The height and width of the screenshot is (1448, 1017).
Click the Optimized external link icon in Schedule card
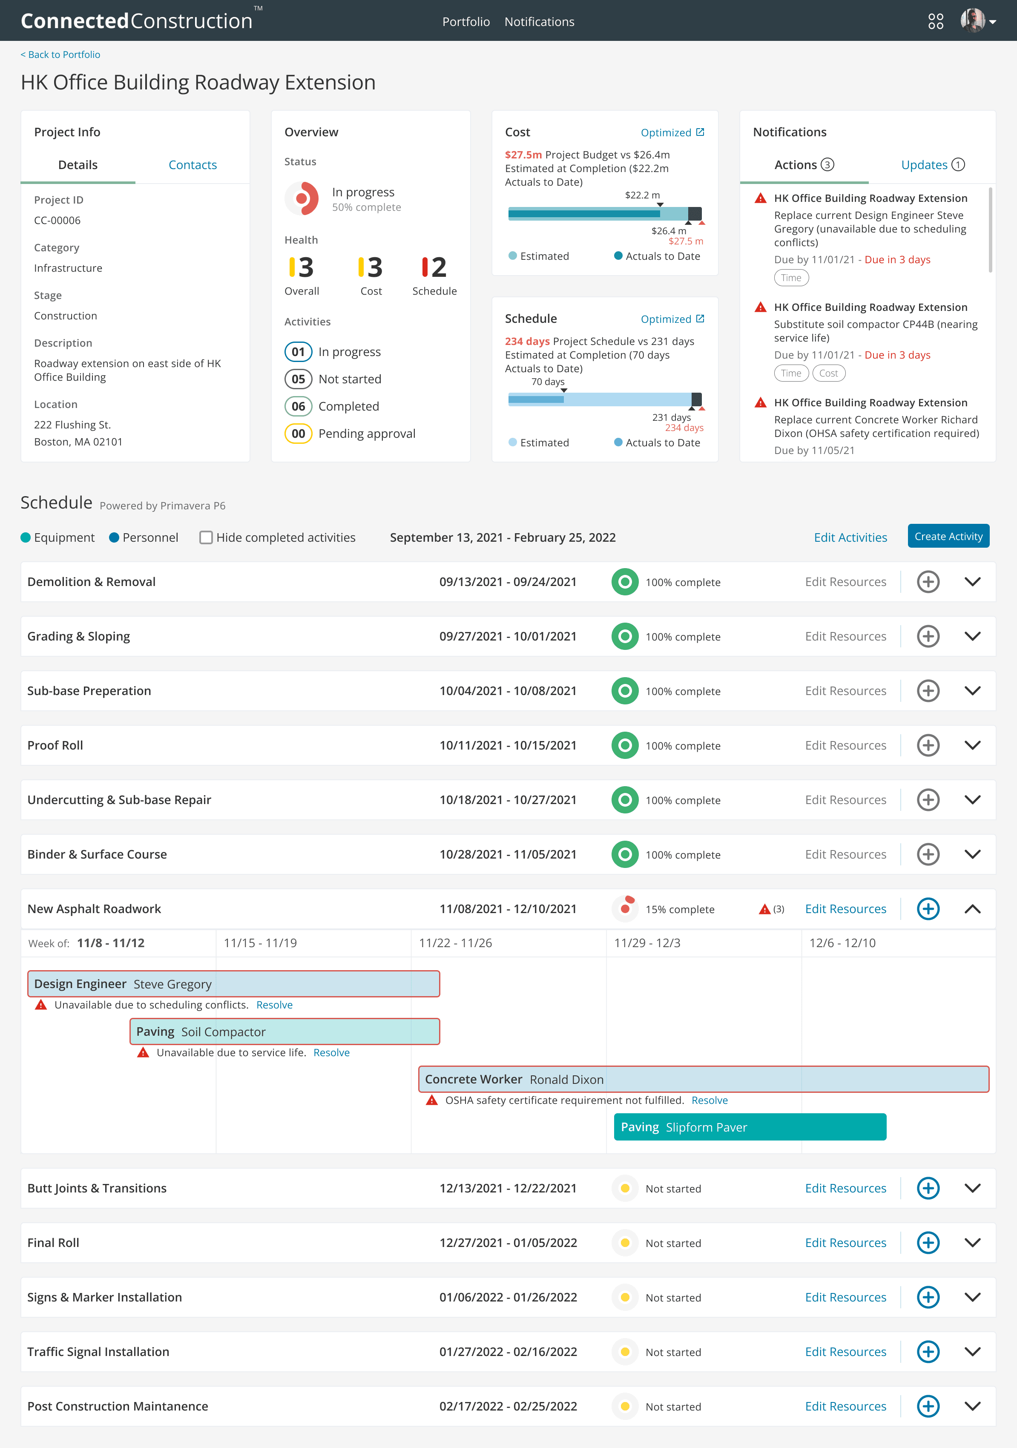pyautogui.click(x=700, y=319)
